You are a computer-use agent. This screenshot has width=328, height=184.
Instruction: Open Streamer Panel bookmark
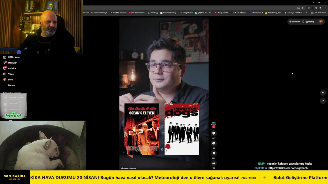click(x=256, y=13)
